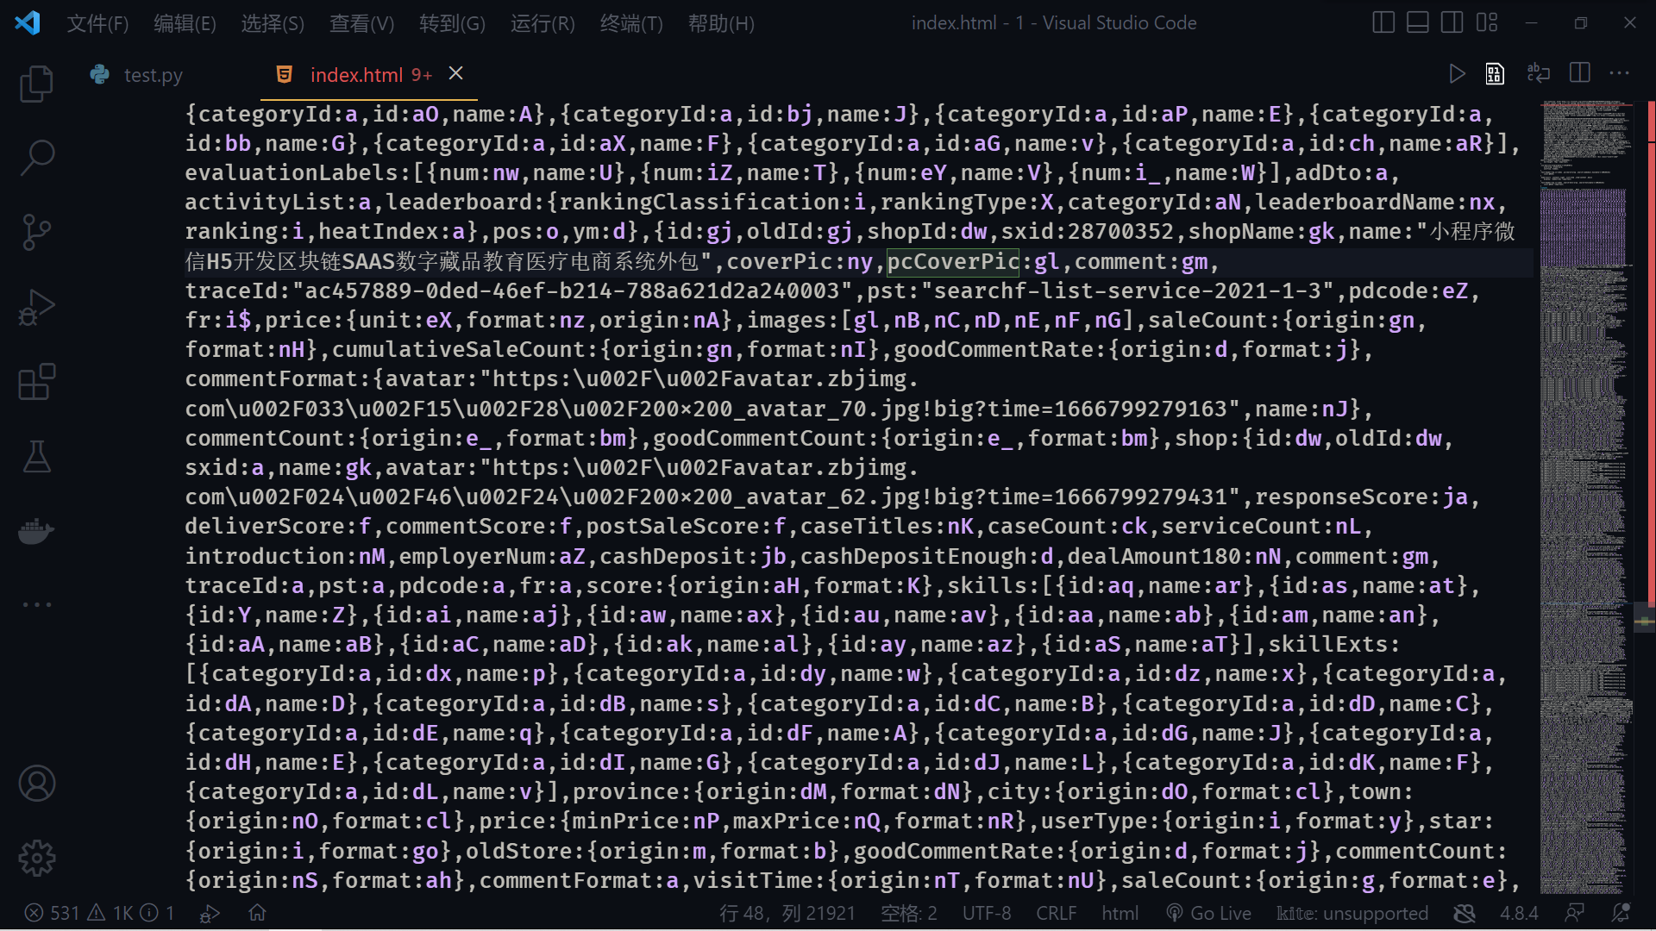The width and height of the screenshot is (1656, 931).
Task: Start the Go Live server
Action: tap(1207, 912)
